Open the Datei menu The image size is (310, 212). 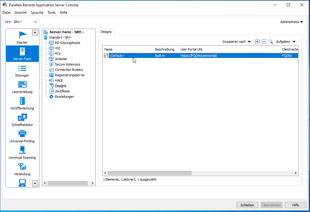coord(6,12)
